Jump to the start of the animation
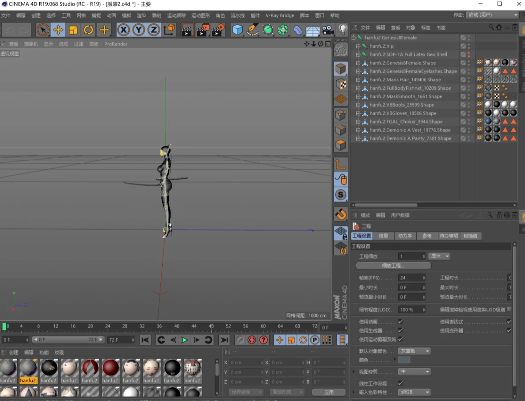 click(145, 340)
